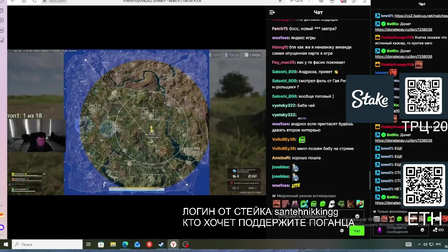The height and width of the screenshot is (252, 448).
Task: Open Steam from the taskbar
Action: pyautogui.click(x=161, y=244)
